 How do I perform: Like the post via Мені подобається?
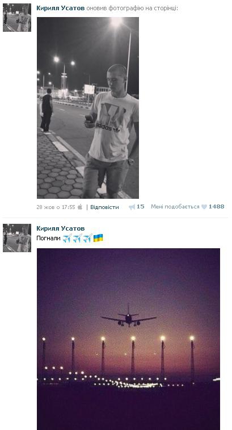click(x=175, y=207)
